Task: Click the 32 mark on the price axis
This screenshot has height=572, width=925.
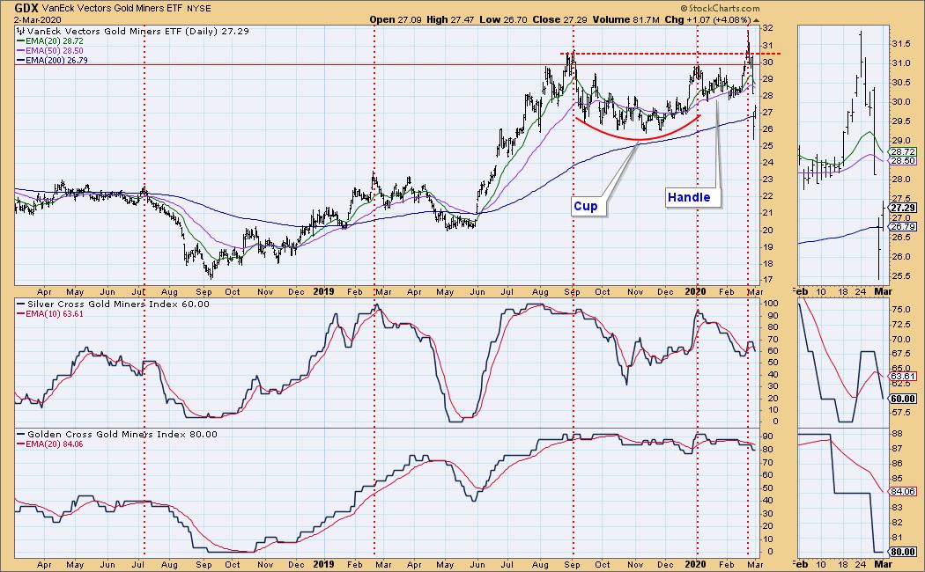Action: [767, 28]
